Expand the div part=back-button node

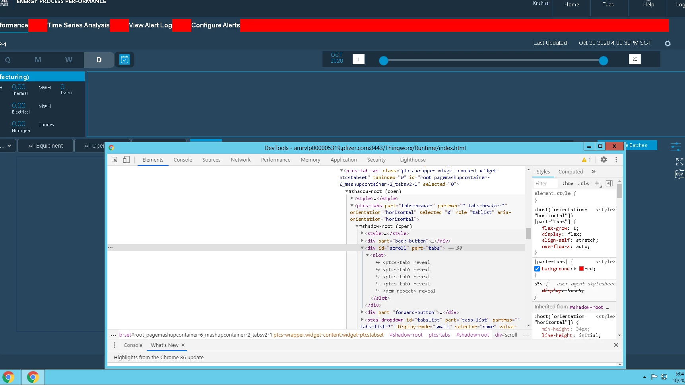[362, 241]
